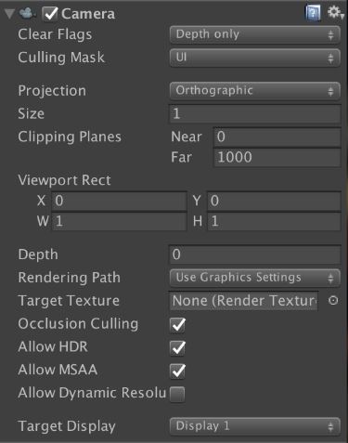Click the camera icon beside the Camera title
This screenshot has width=348, height=443.
coord(27,13)
